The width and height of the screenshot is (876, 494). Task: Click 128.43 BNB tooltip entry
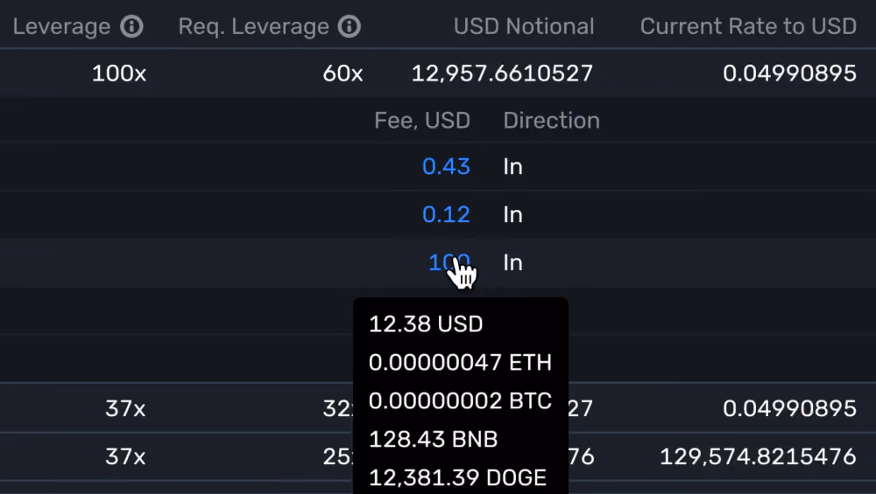click(x=433, y=440)
